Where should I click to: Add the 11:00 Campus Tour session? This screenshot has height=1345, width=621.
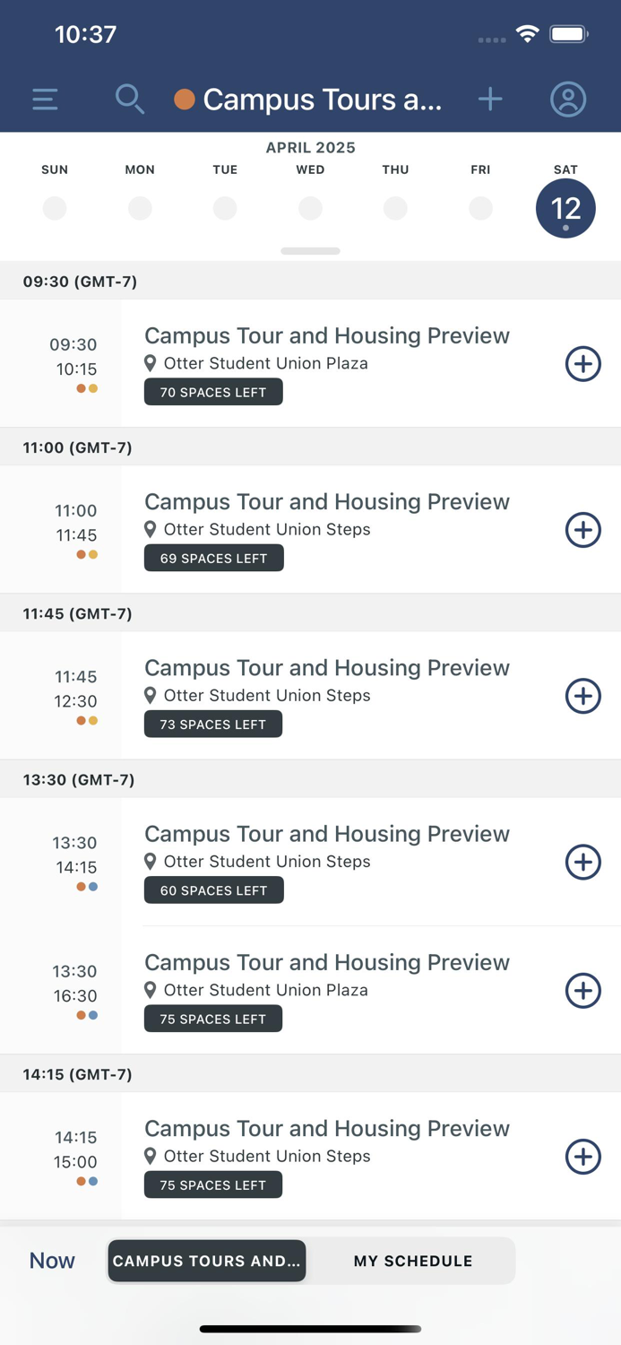pos(583,530)
